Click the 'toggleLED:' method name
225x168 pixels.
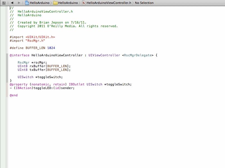coord(43,88)
